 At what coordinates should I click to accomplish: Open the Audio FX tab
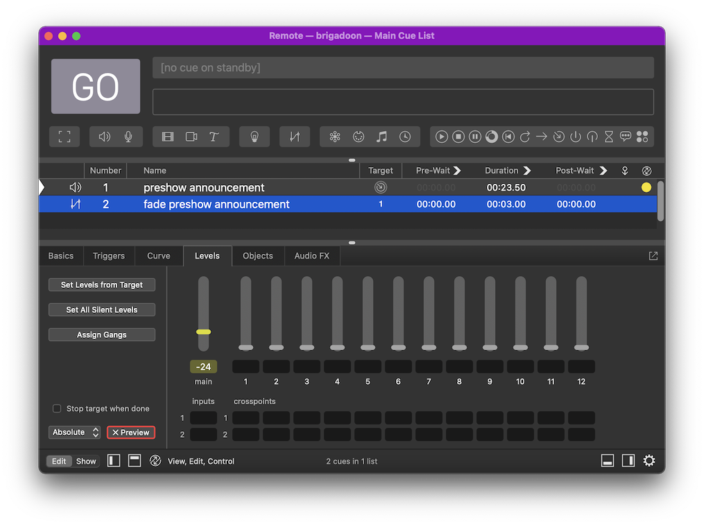(311, 256)
